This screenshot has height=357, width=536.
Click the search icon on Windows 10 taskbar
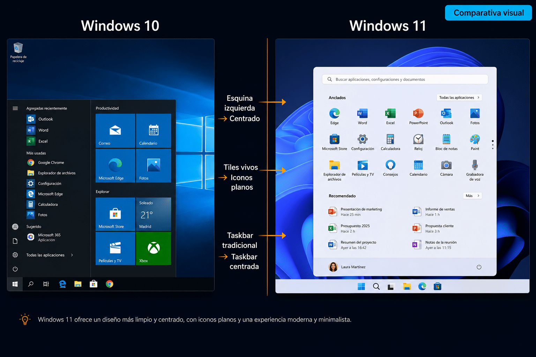31,284
